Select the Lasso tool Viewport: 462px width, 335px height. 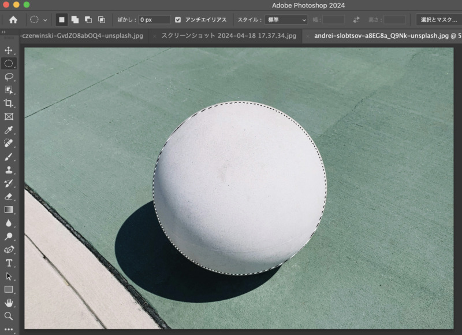[x=9, y=76]
